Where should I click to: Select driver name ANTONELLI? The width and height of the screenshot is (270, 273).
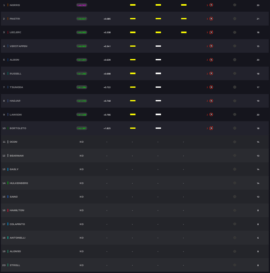17,238
